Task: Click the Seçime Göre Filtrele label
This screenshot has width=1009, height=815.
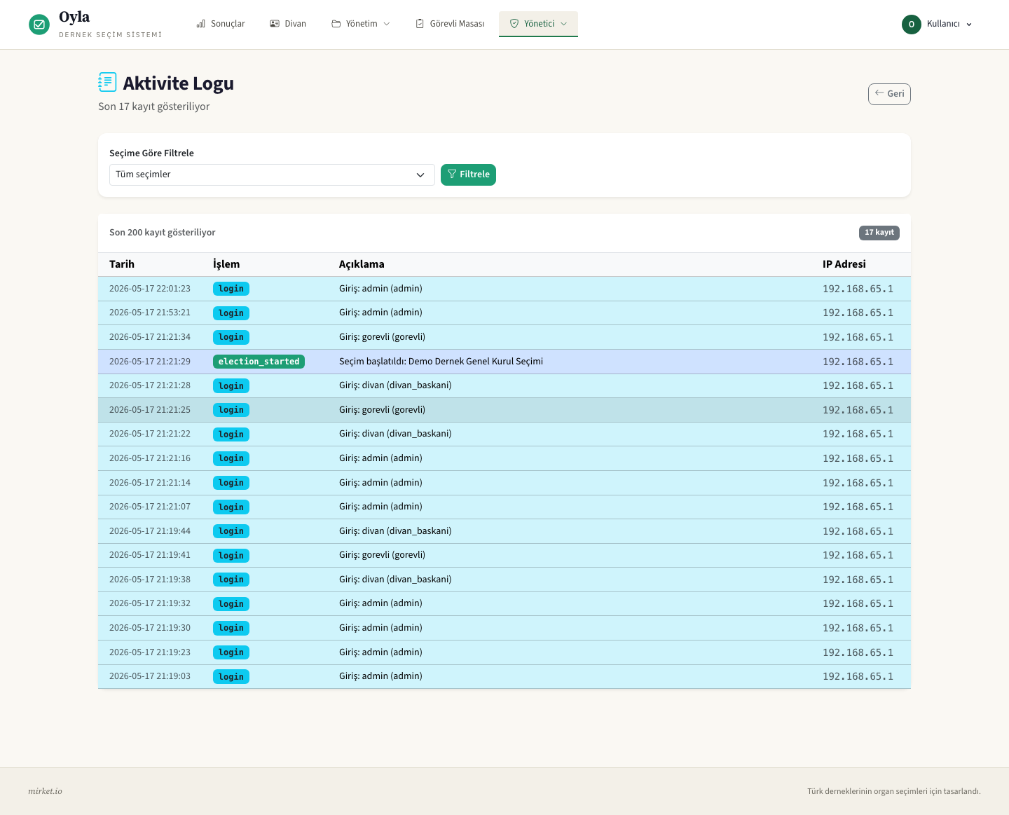Action: [151, 153]
